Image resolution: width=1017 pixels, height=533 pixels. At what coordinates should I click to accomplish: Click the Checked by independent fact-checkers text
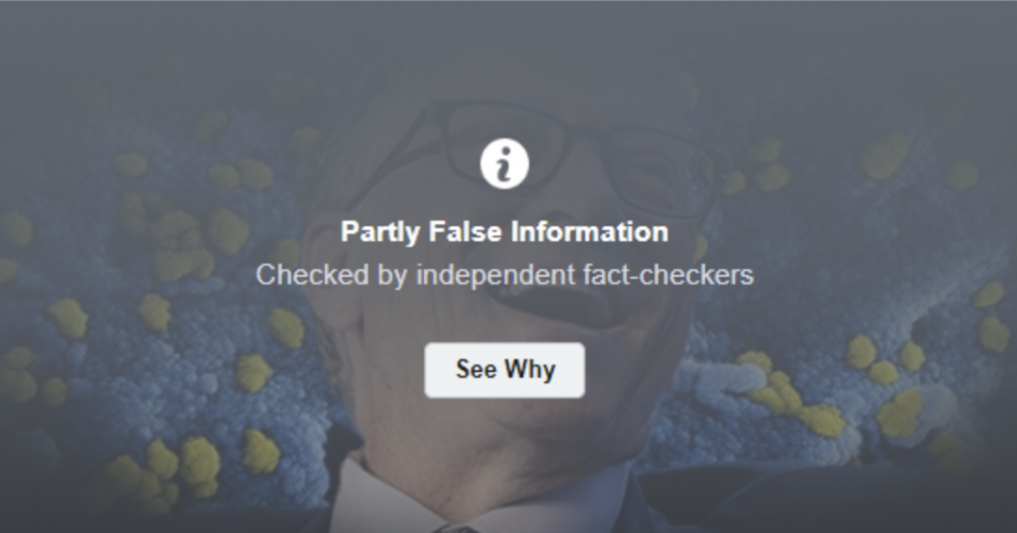tap(505, 275)
